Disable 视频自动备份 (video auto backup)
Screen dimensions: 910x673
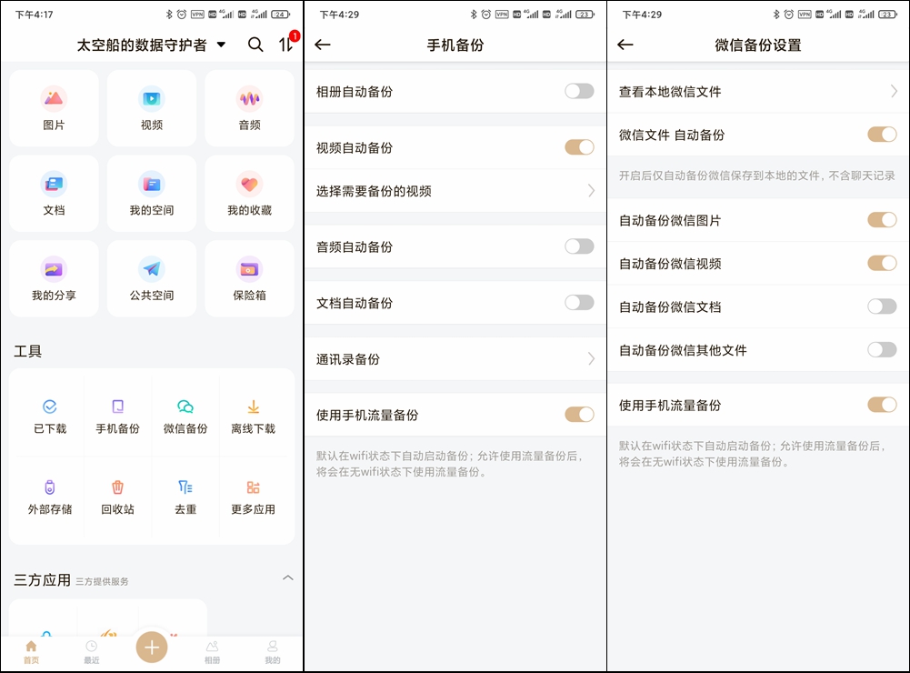(x=579, y=146)
